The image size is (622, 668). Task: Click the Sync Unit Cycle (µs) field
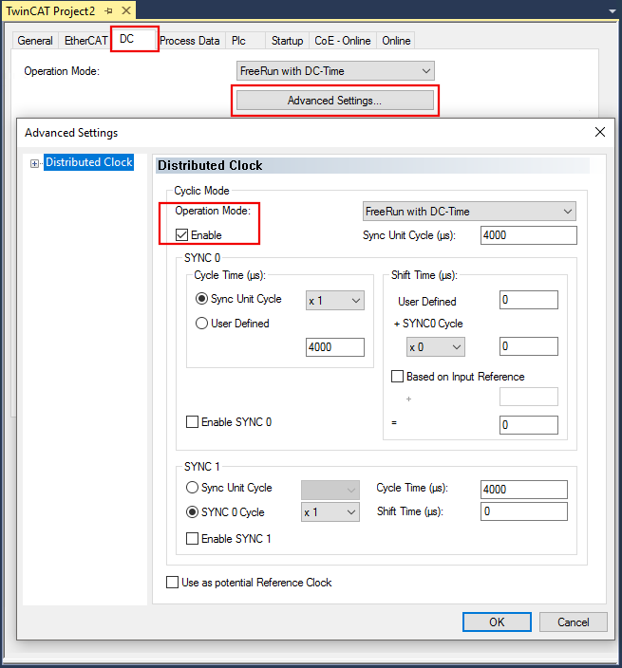click(x=529, y=235)
